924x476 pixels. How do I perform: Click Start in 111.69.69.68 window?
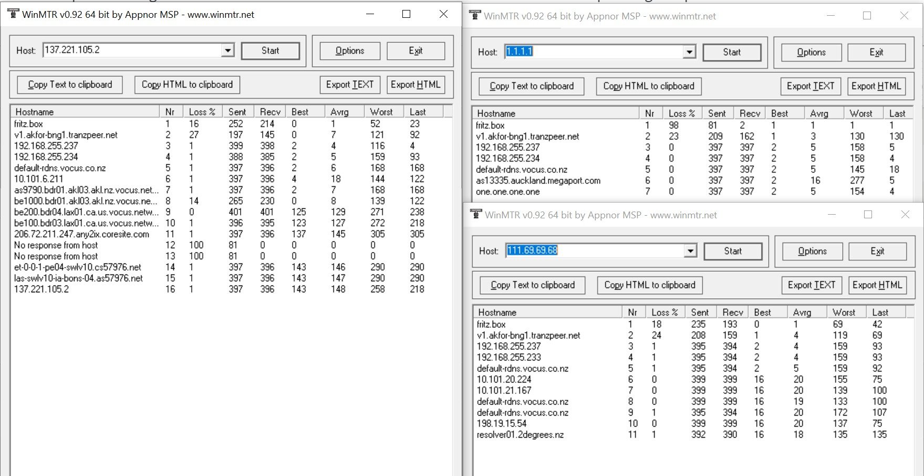733,251
